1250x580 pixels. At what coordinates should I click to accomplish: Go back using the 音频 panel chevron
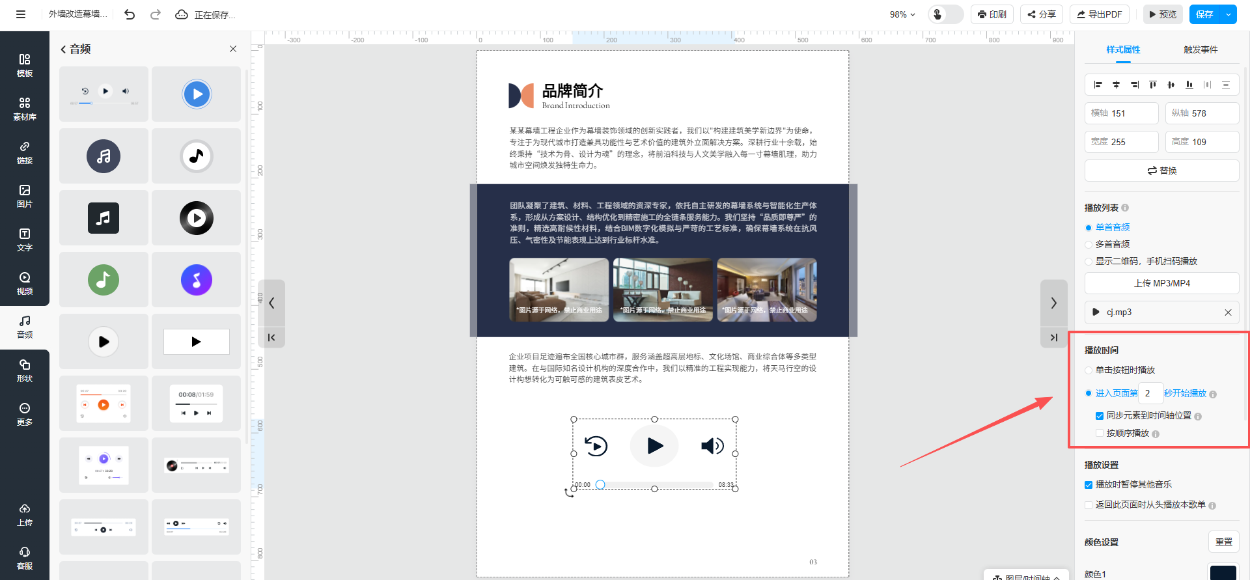[63, 49]
